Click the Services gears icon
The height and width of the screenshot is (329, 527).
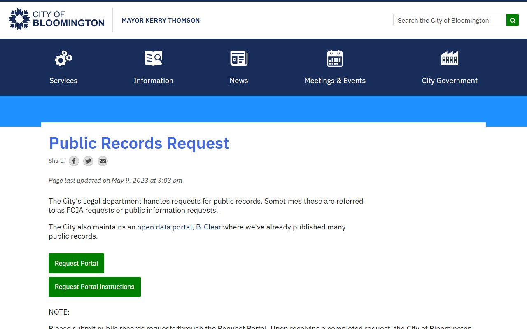pos(63,58)
